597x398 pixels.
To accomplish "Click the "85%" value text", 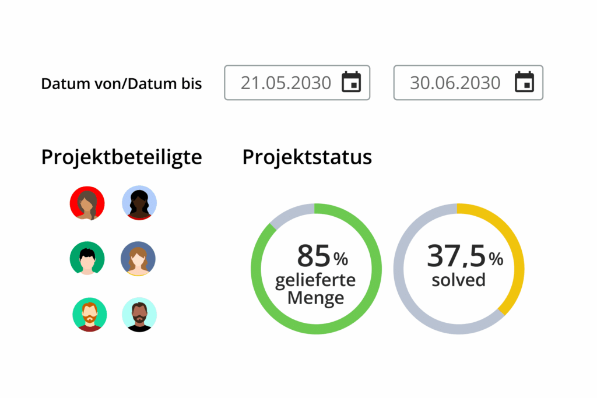I will pyautogui.click(x=322, y=256).
